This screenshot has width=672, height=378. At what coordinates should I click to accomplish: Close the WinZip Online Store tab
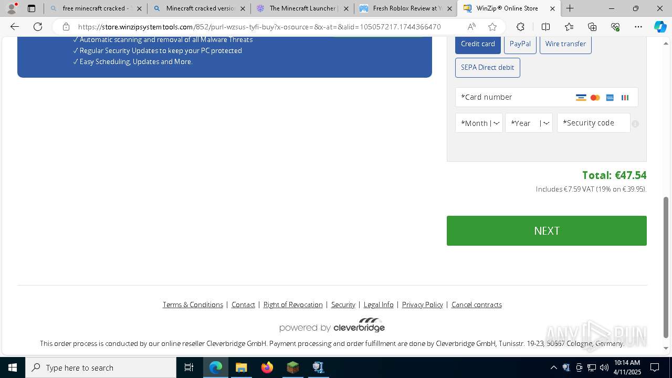pos(552,8)
